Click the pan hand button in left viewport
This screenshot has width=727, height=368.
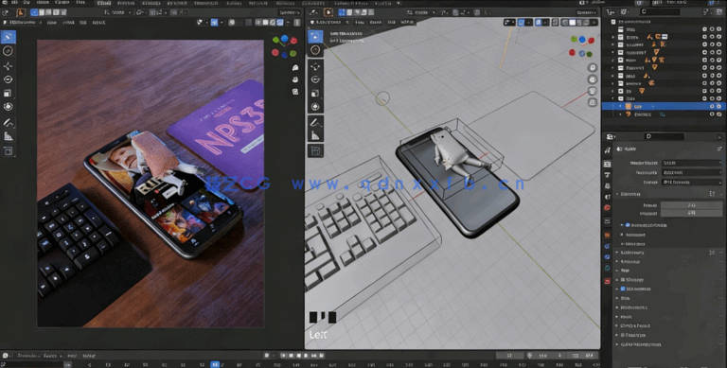tap(295, 79)
